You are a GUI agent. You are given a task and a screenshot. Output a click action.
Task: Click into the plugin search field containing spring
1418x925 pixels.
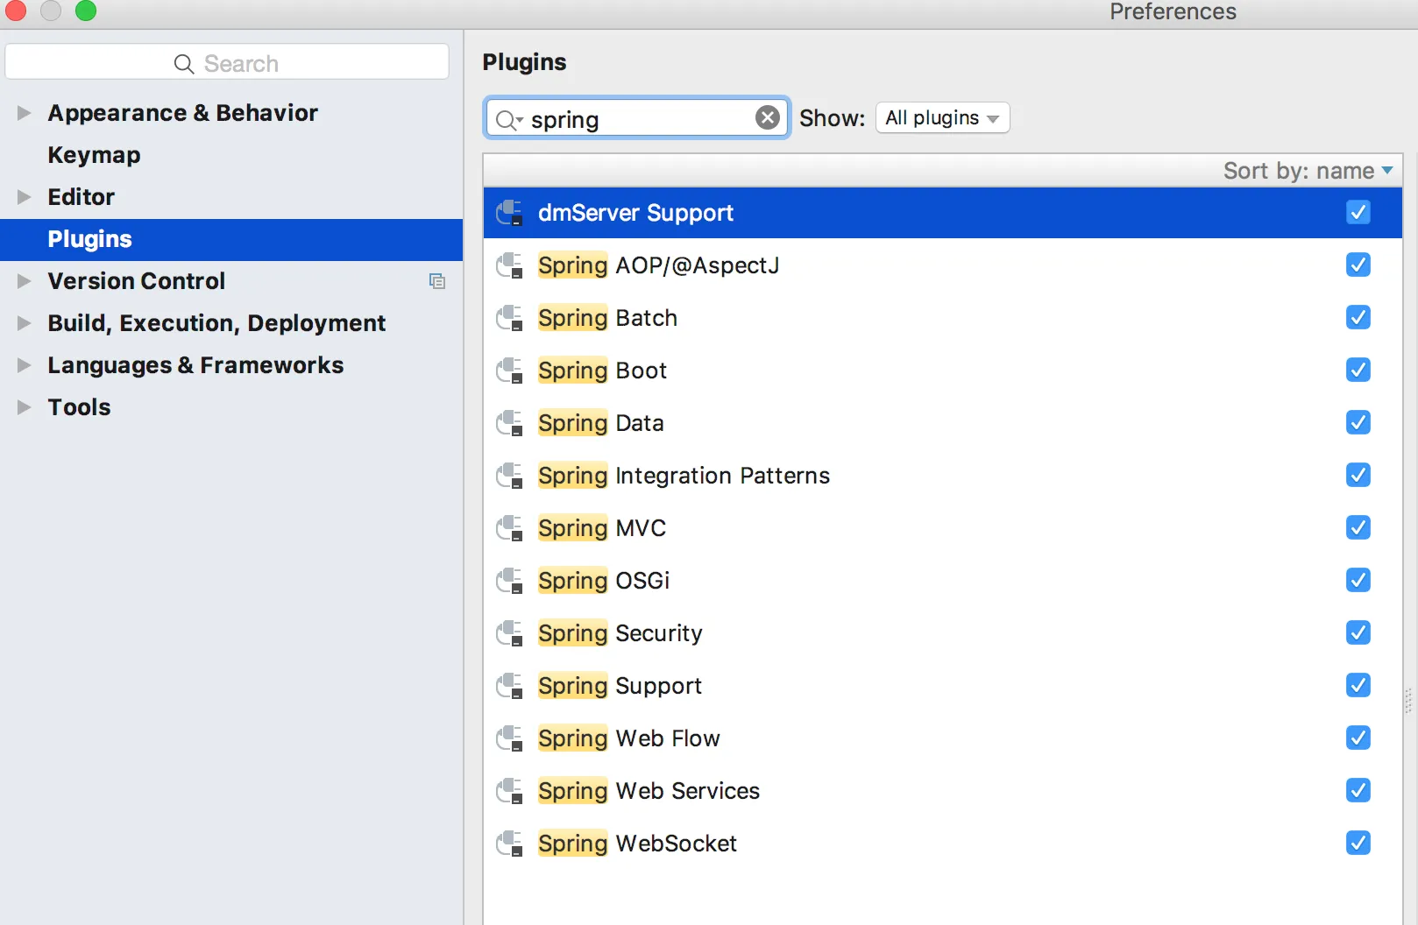[637, 118]
